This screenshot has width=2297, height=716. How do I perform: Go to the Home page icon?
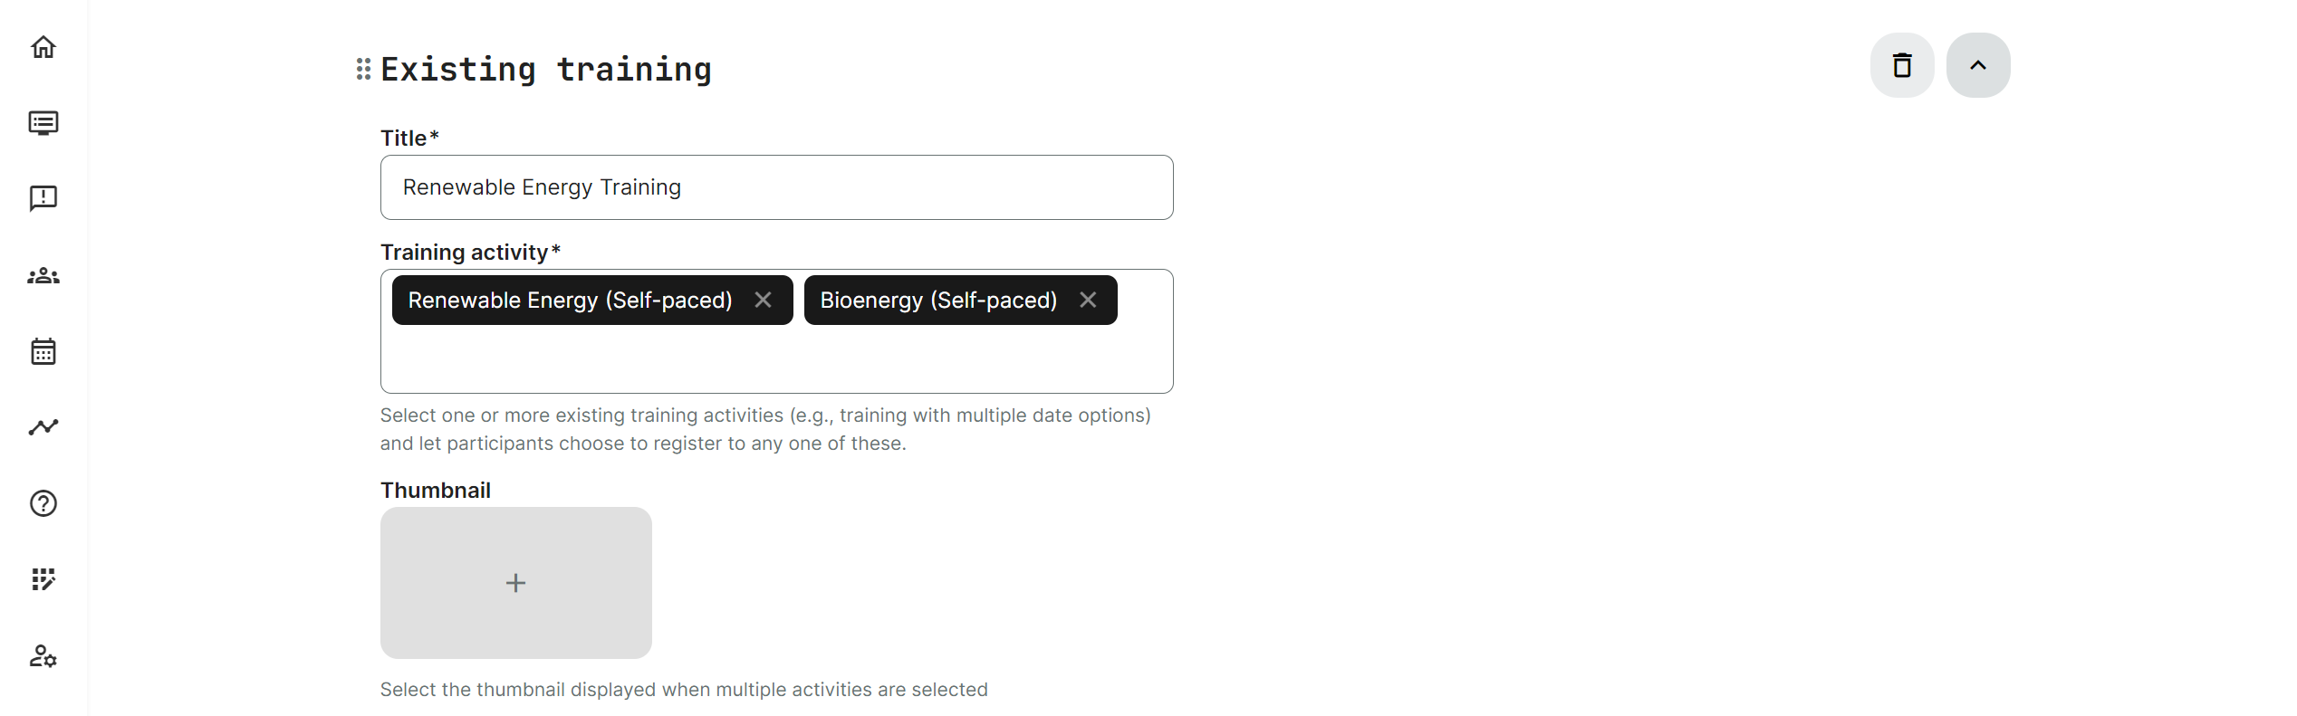43,47
